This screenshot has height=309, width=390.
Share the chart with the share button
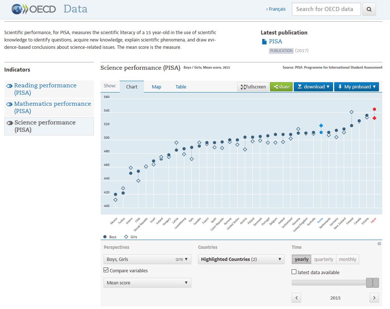pyautogui.click(x=281, y=87)
